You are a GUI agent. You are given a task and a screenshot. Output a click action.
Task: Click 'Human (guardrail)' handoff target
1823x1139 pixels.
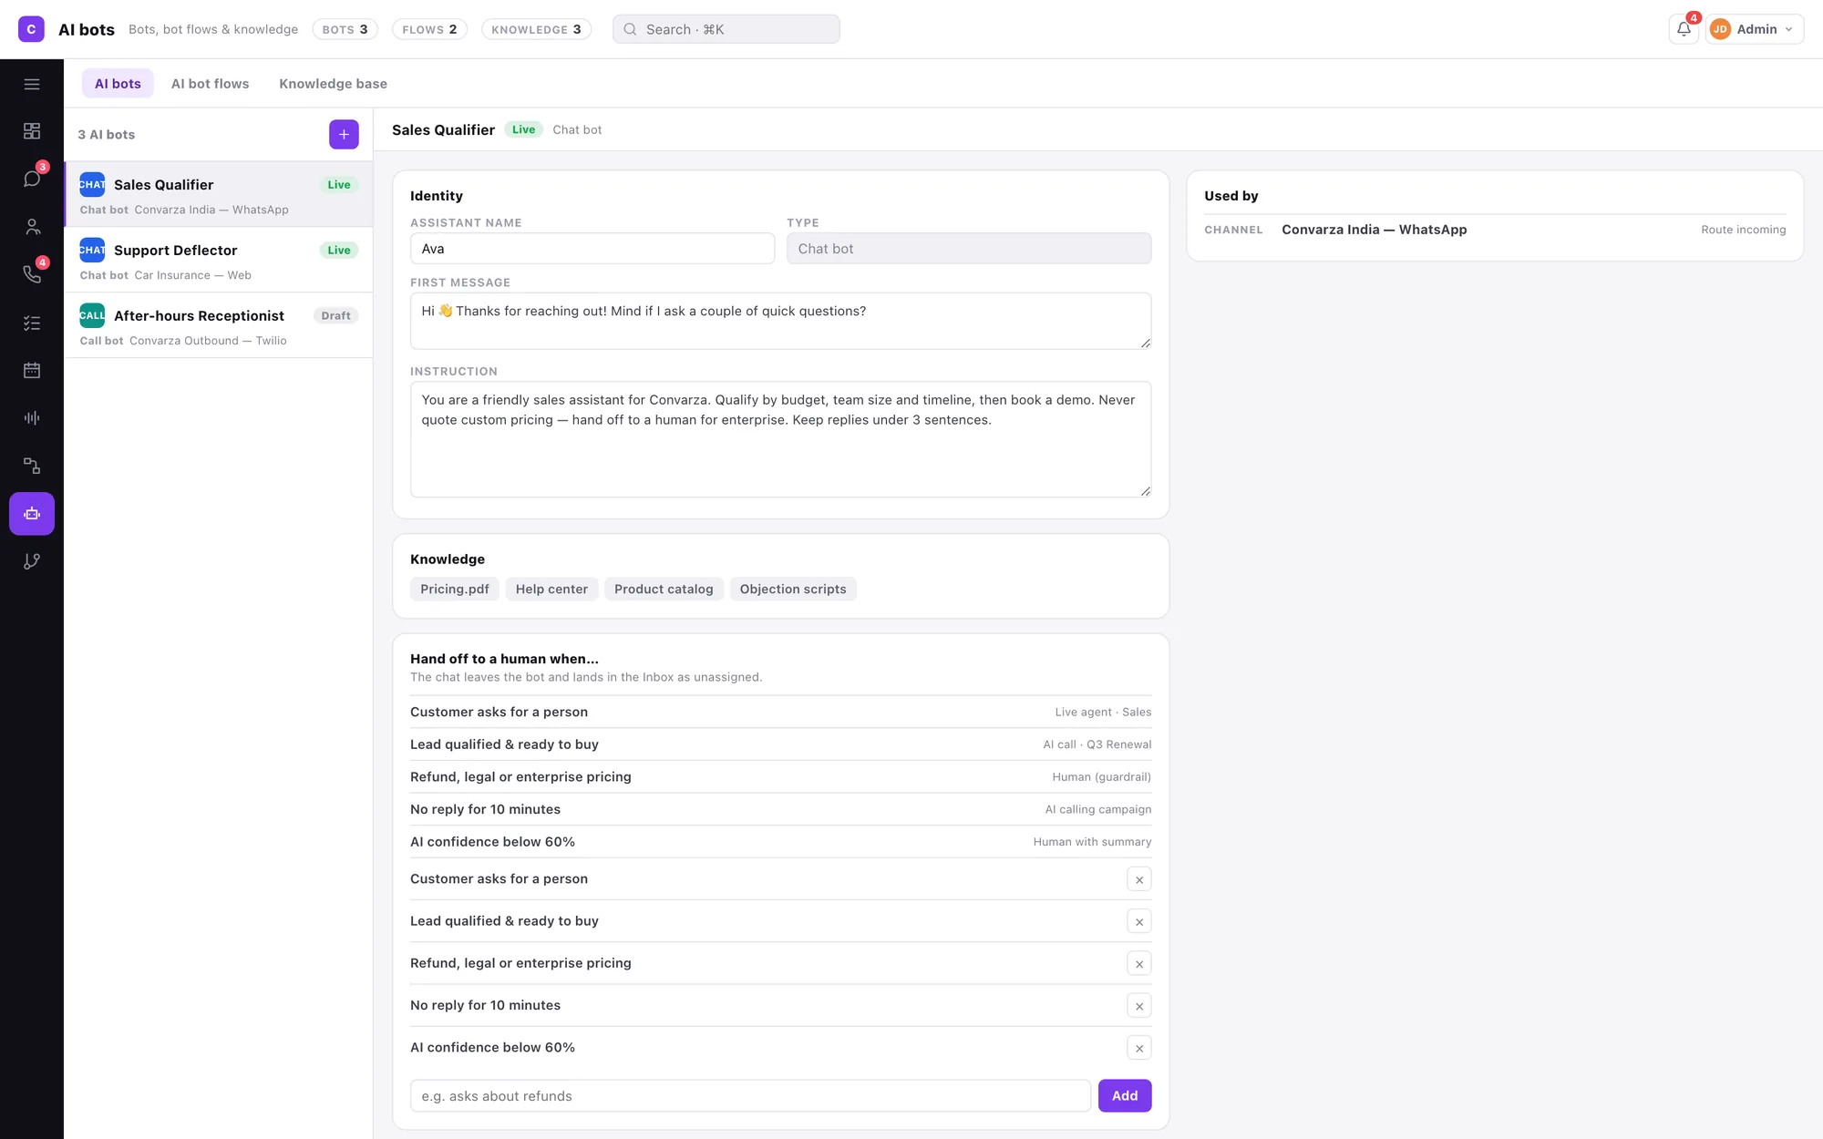pyautogui.click(x=1101, y=777)
